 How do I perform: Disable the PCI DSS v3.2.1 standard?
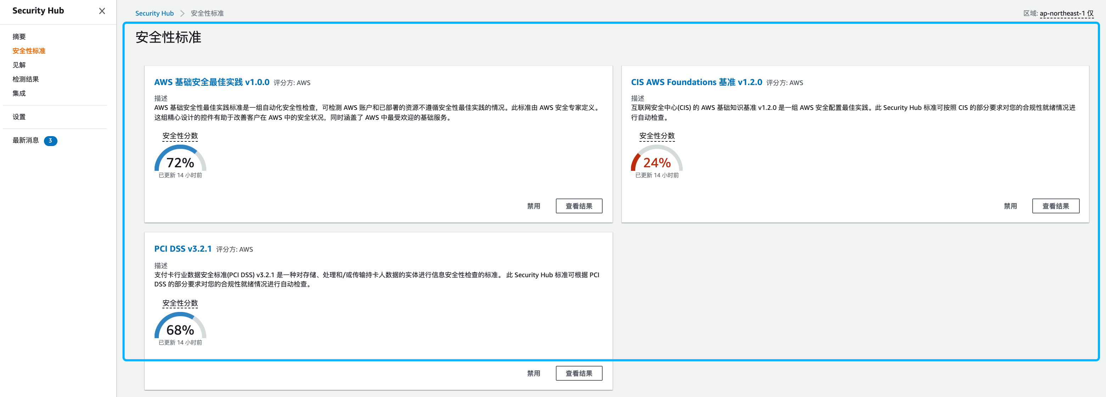533,373
